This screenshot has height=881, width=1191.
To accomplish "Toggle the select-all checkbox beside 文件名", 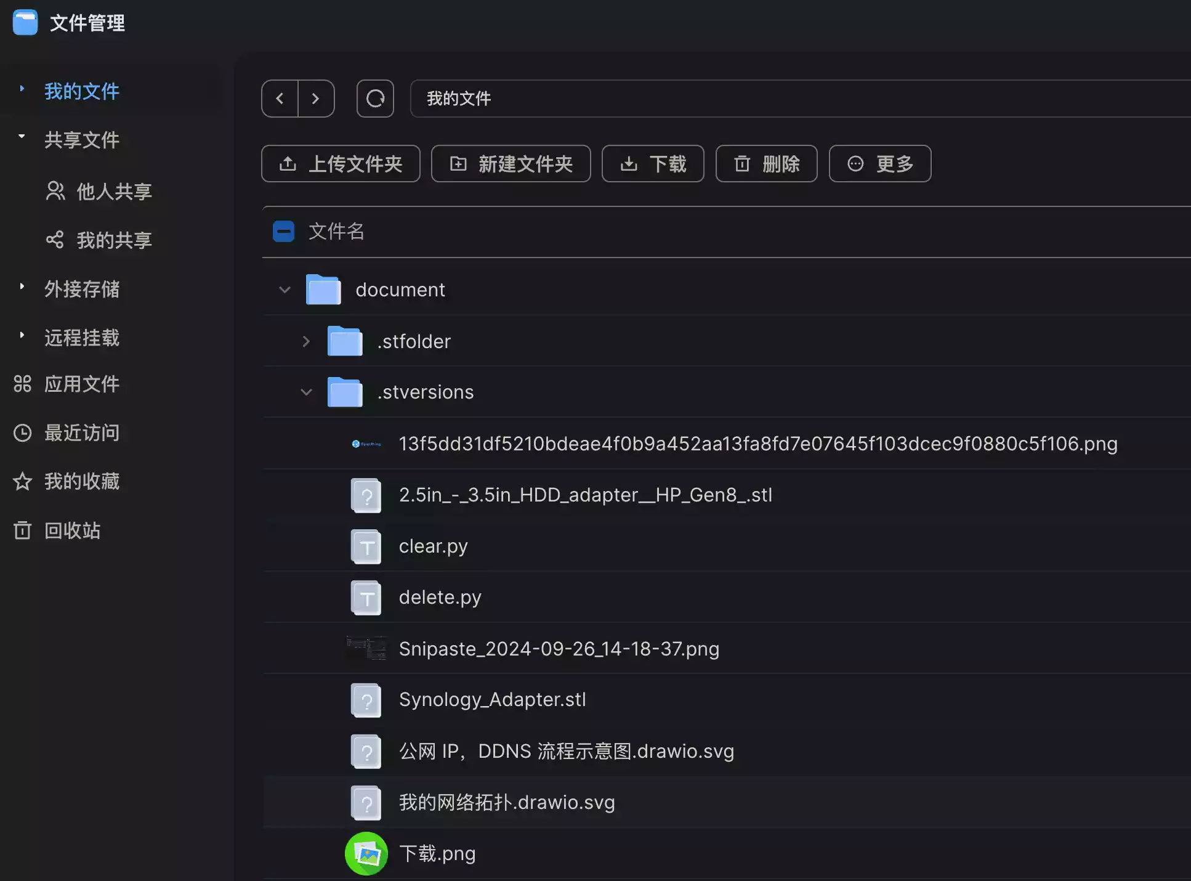I will 283,232.
